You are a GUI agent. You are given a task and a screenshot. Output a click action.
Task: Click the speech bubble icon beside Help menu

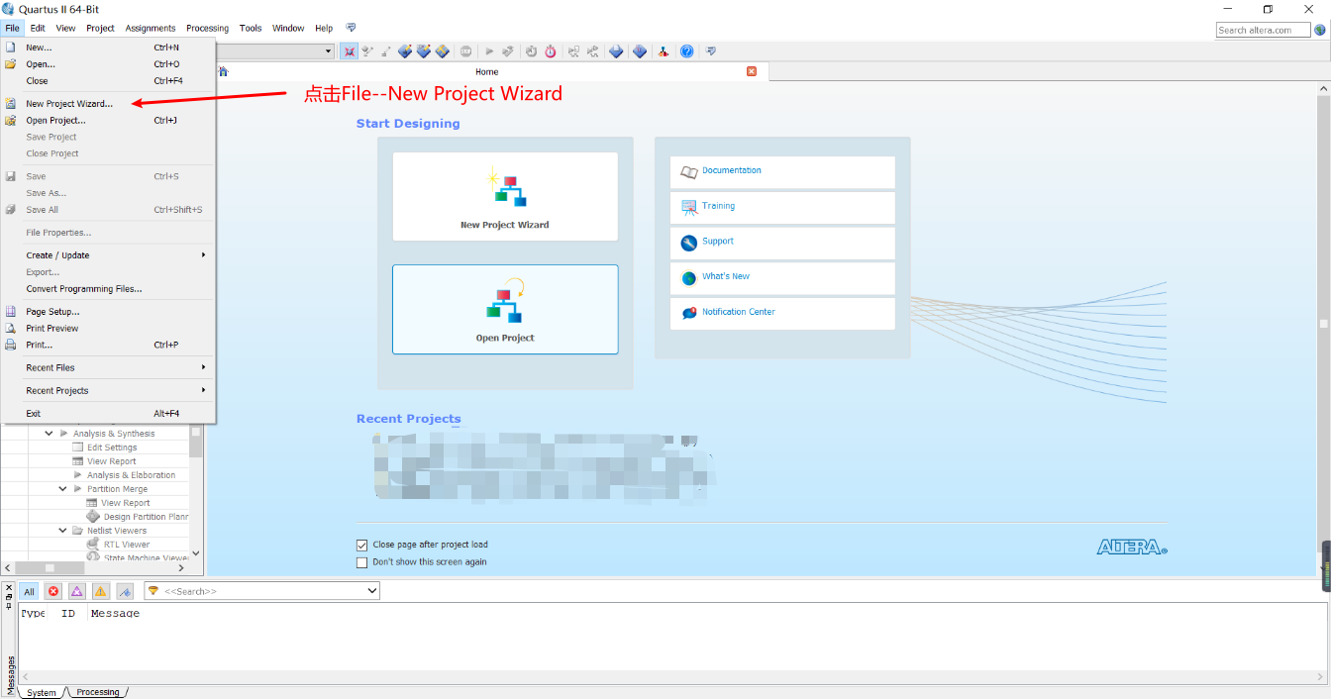(x=351, y=28)
